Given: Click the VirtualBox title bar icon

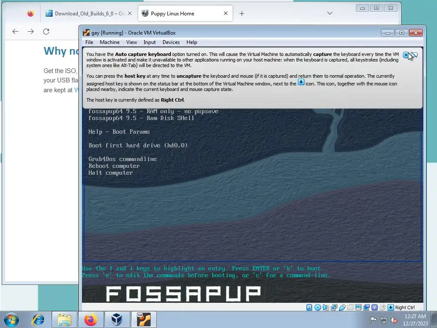Looking at the screenshot, I should click(86, 32).
